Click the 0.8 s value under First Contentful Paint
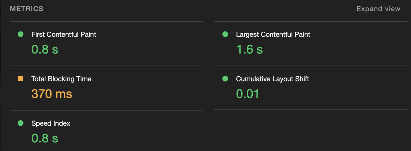 pos(45,50)
